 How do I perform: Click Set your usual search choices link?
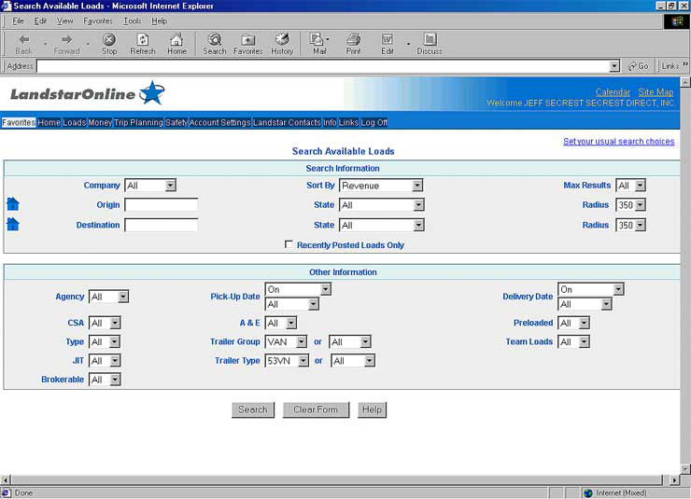[x=619, y=141]
